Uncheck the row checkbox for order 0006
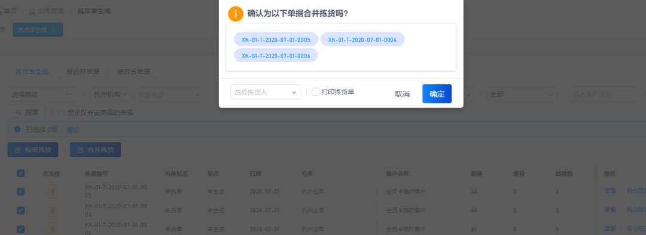The width and height of the screenshot is (646, 235). (x=20, y=229)
